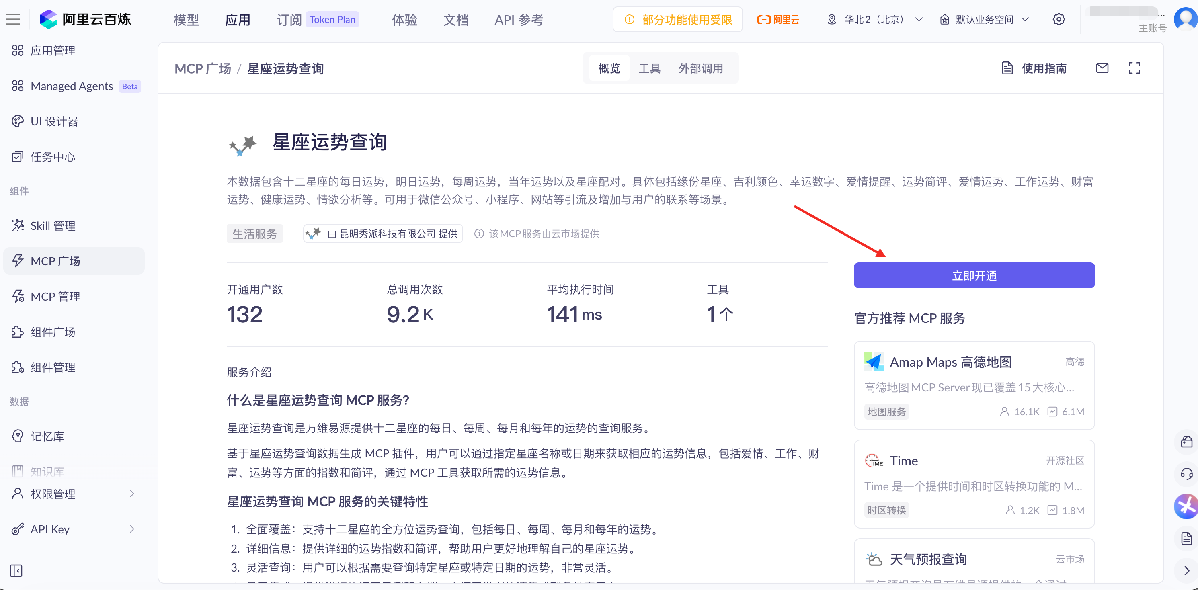Click the 立即开通 button
The image size is (1198, 590).
(974, 275)
